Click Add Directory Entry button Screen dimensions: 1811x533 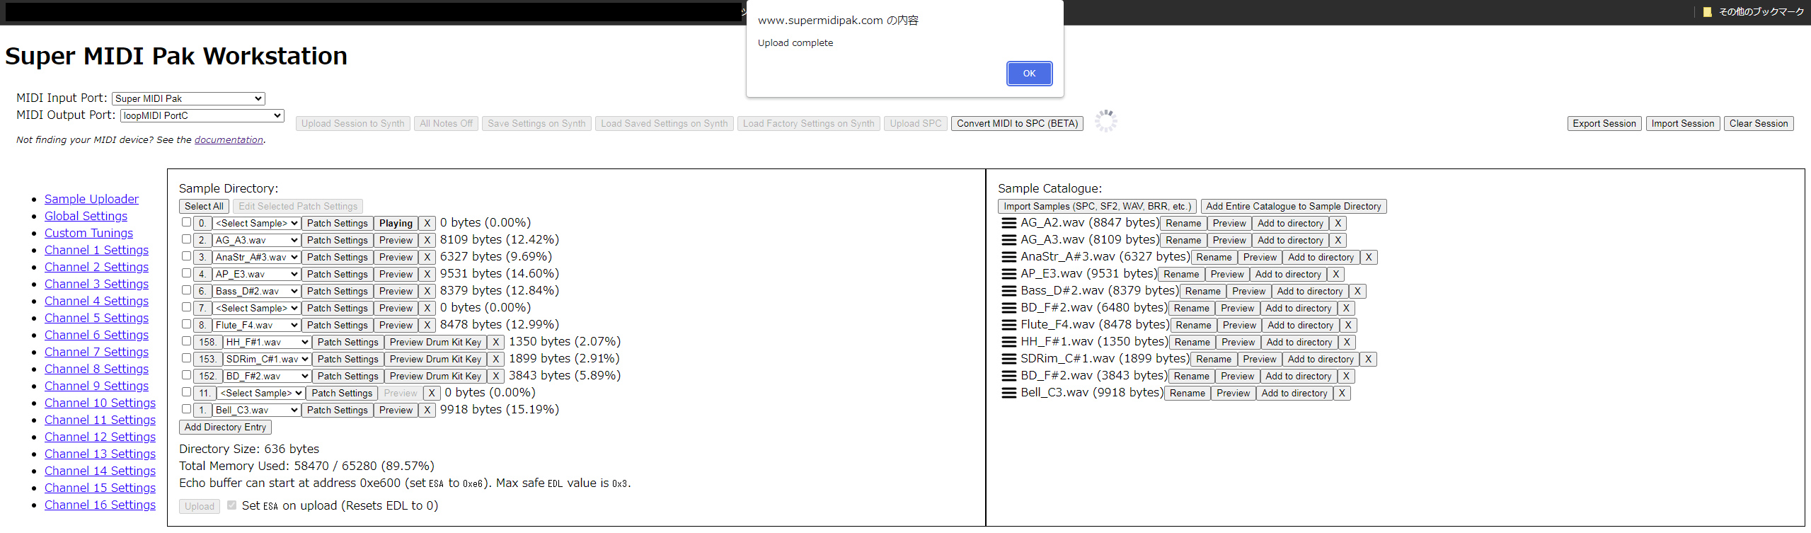[x=225, y=428]
